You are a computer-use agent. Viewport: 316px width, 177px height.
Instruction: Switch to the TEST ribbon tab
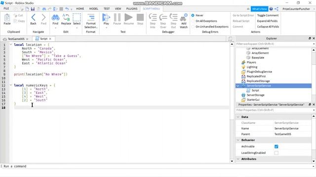107,9
